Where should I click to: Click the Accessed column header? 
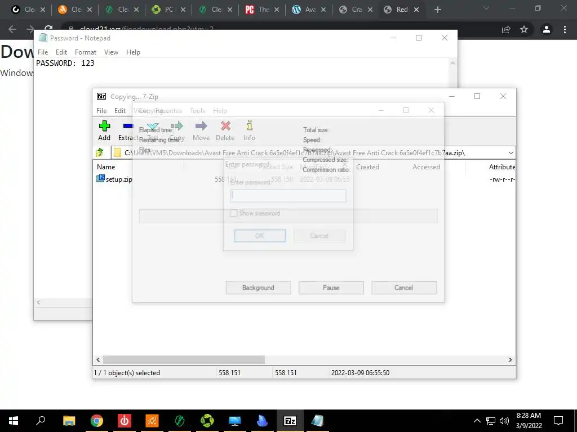(x=426, y=166)
